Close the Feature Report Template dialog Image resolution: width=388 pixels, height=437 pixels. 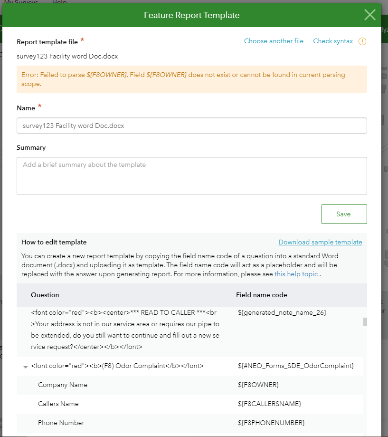tap(369, 15)
